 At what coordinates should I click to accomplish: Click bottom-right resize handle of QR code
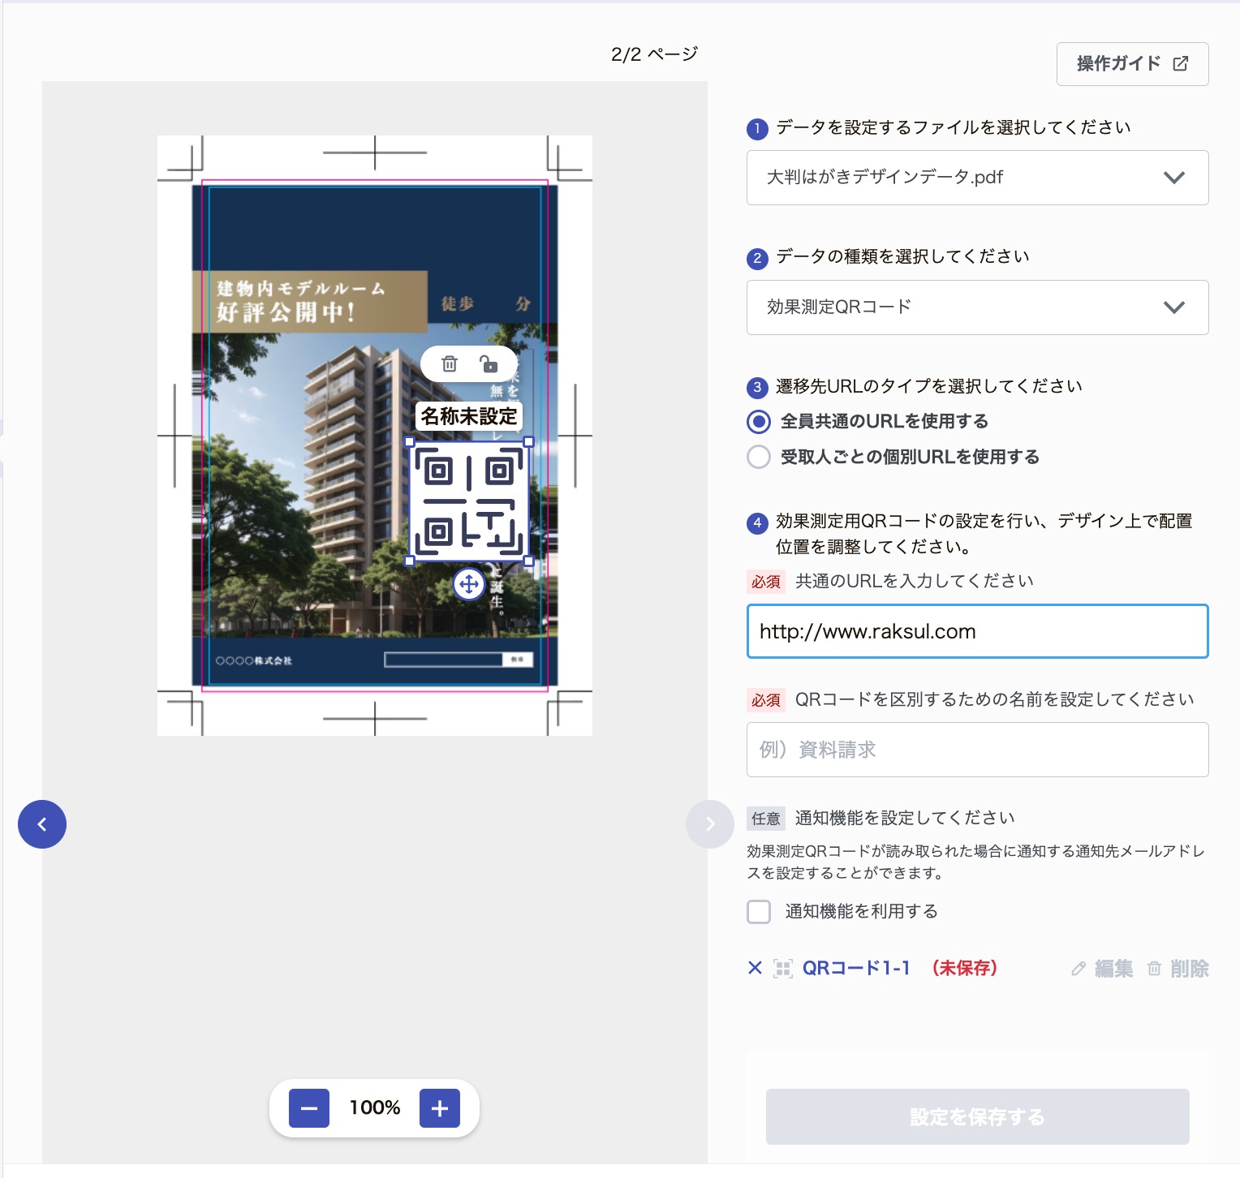[x=529, y=561]
